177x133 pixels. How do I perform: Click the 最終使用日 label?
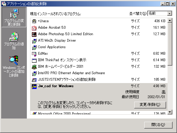(x=130, y=97)
